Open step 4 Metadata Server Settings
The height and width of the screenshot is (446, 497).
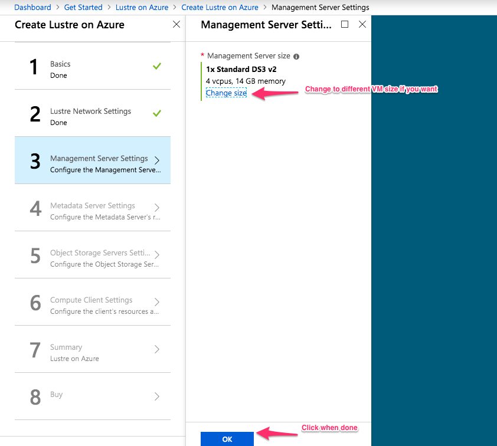coord(93,208)
